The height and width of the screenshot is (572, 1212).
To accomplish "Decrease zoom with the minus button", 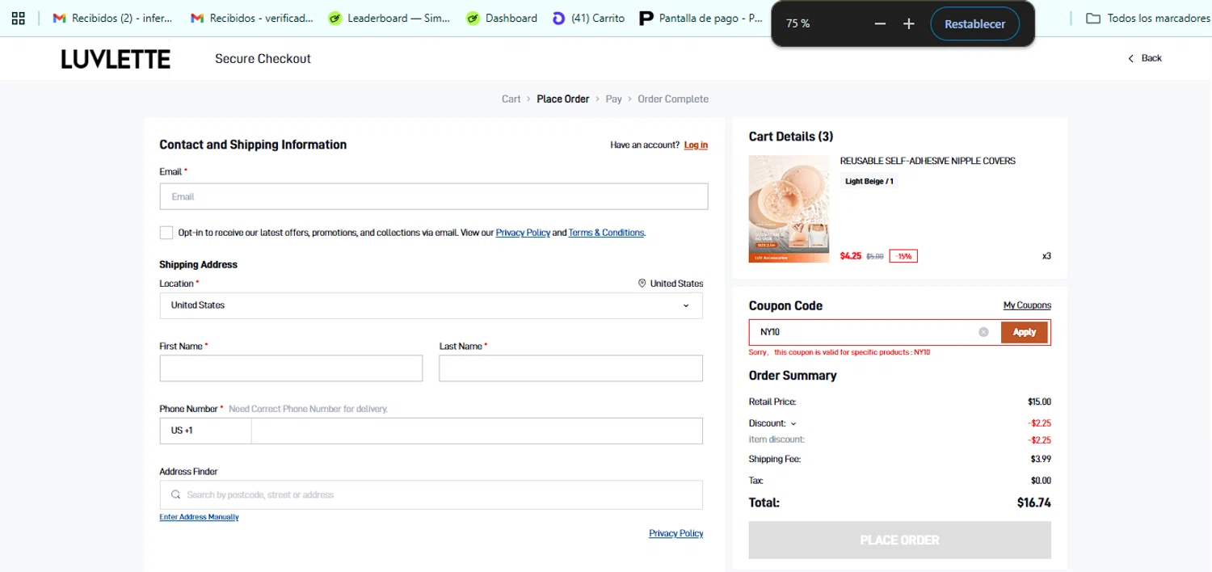I will click(880, 24).
